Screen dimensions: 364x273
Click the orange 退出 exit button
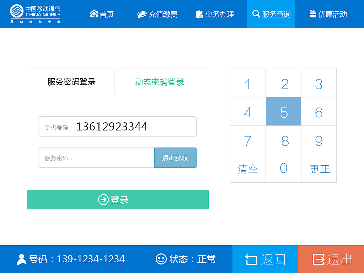pyautogui.click(x=331, y=259)
